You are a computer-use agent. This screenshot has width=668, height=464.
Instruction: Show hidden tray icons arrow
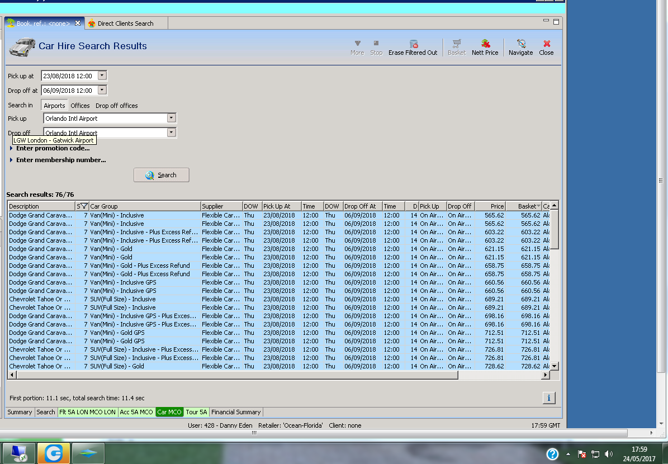point(568,454)
